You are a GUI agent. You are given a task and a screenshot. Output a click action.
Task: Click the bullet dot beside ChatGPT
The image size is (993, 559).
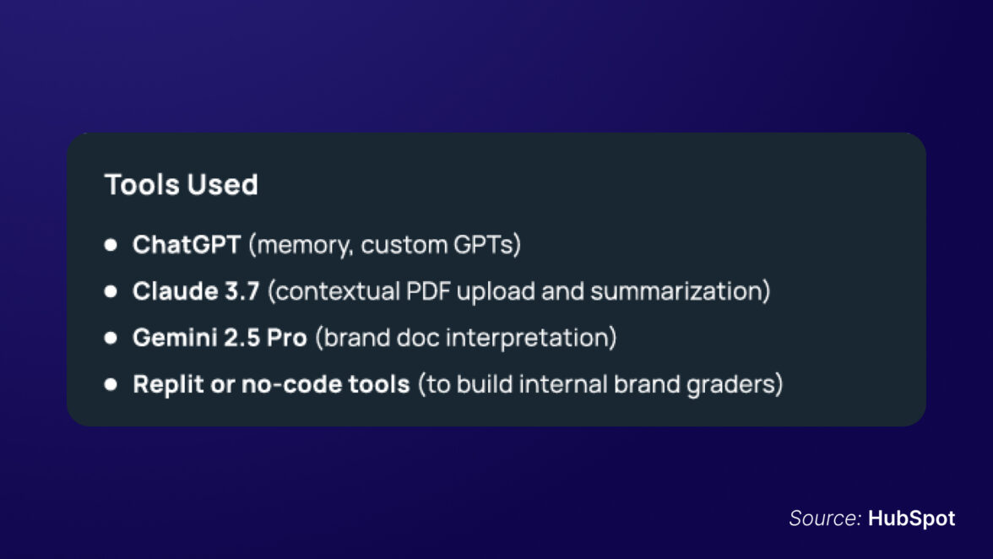point(111,246)
